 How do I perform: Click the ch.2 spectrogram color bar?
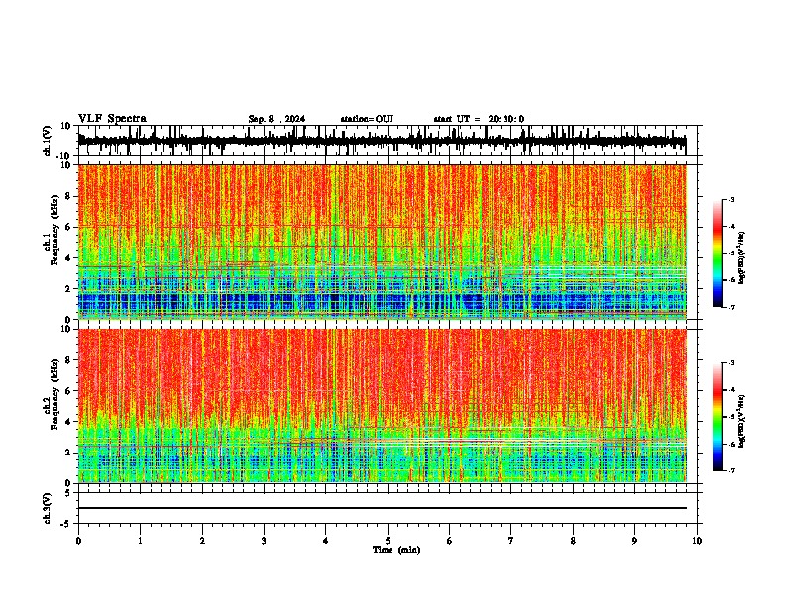[x=717, y=417]
